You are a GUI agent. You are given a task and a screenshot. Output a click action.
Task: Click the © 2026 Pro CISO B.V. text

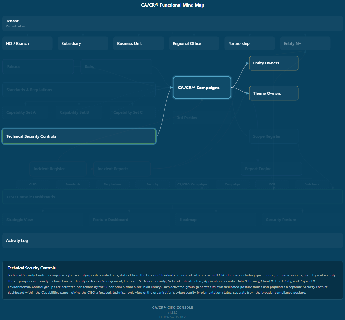(x=172, y=317)
